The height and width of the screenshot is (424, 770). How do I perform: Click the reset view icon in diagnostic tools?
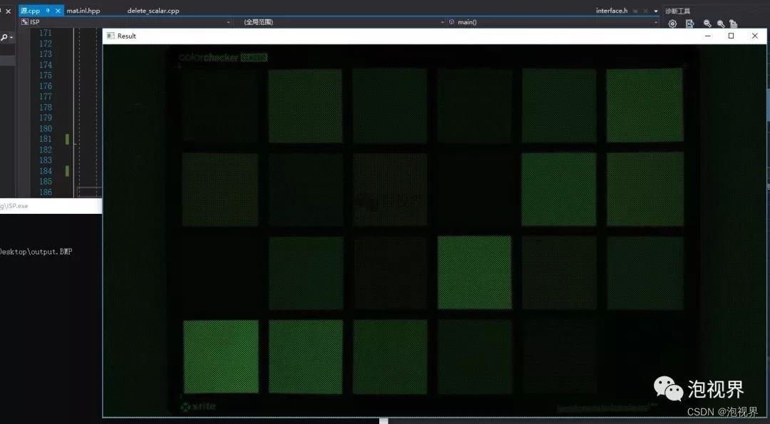point(734,24)
